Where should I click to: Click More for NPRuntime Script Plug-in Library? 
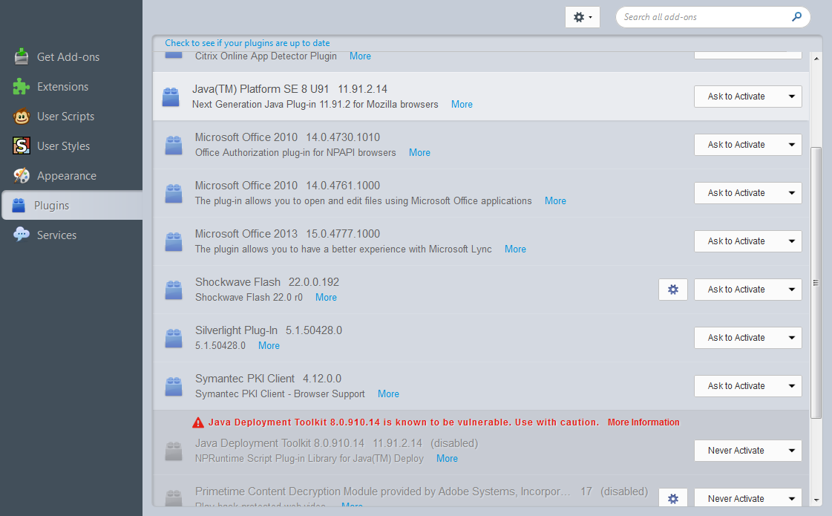pyautogui.click(x=447, y=459)
